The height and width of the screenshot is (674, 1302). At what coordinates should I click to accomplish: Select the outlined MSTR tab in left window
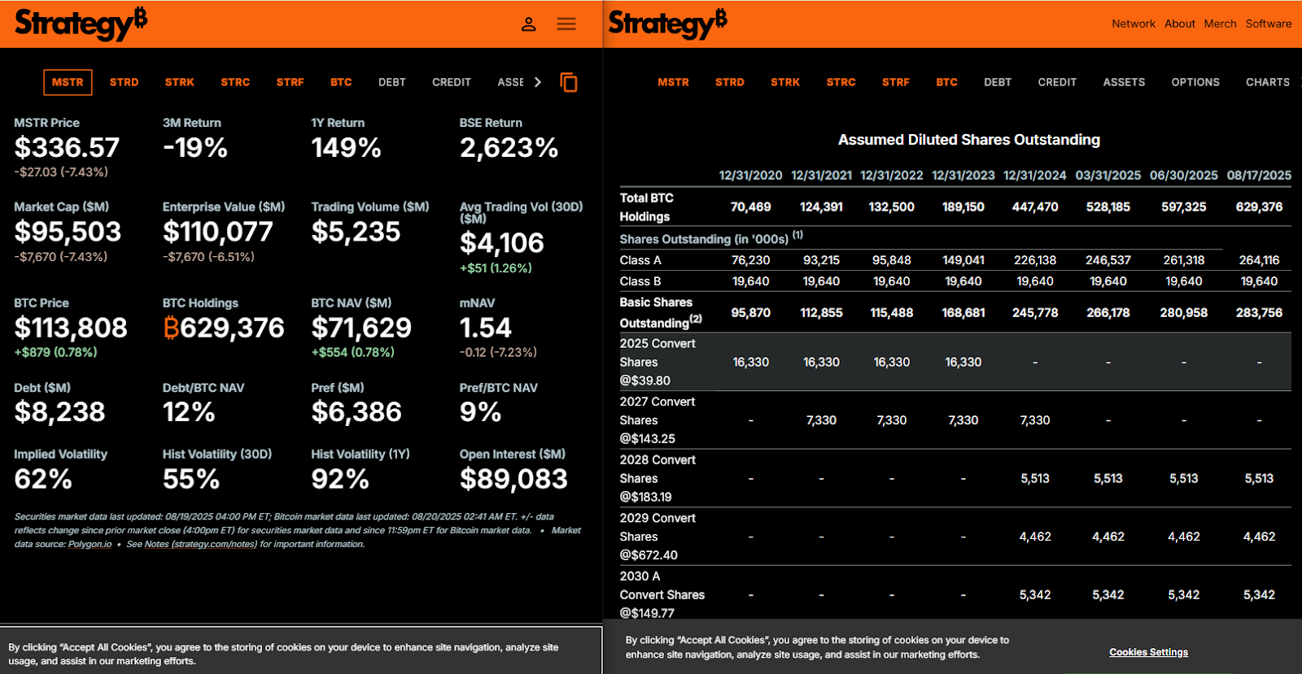(x=68, y=82)
